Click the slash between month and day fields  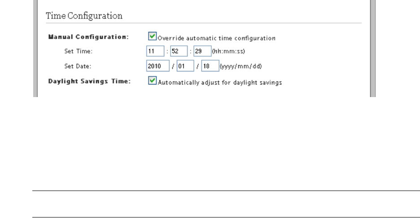point(197,67)
